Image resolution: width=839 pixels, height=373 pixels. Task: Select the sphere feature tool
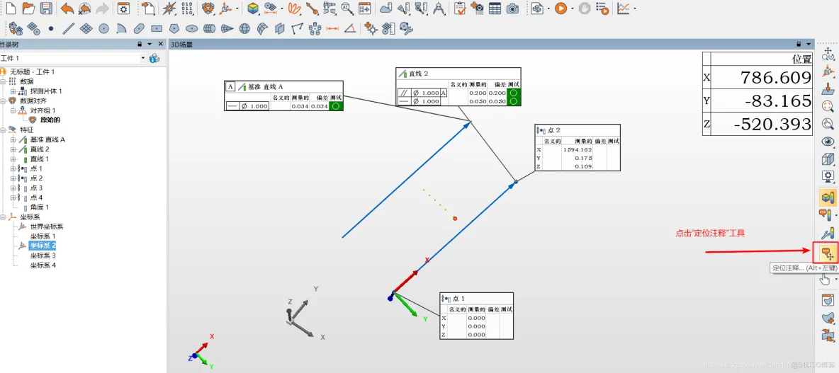pyautogui.click(x=244, y=28)
